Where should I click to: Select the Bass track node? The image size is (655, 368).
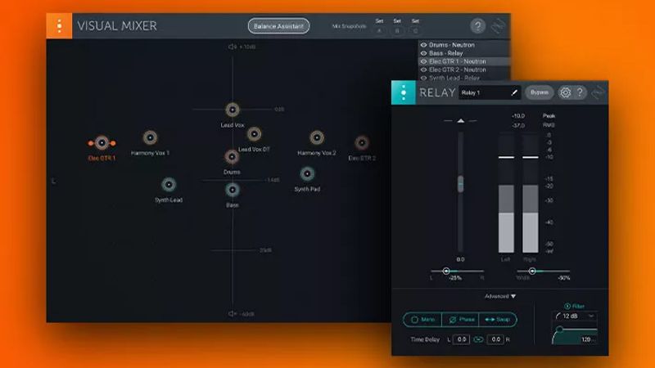coord(233,190)
